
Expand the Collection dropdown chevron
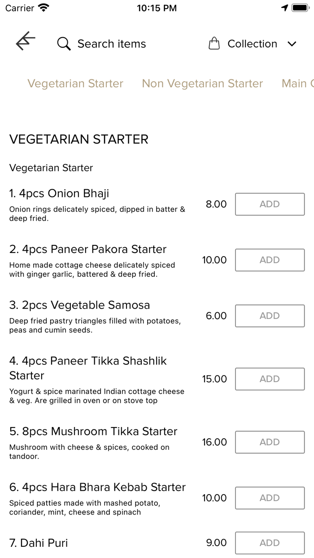[x=292, y=44]
